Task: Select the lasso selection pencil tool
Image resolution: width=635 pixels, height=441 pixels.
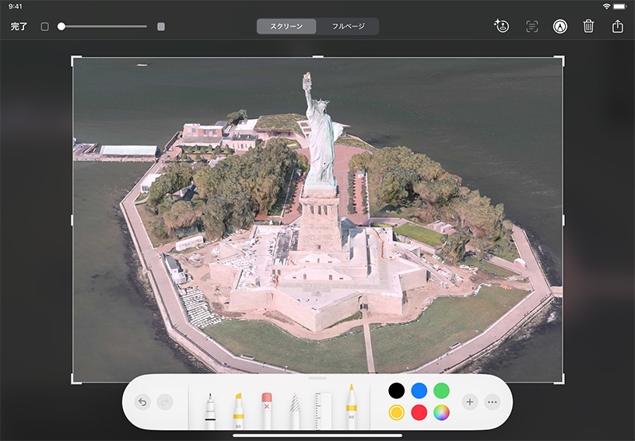Action: [295, 411]
